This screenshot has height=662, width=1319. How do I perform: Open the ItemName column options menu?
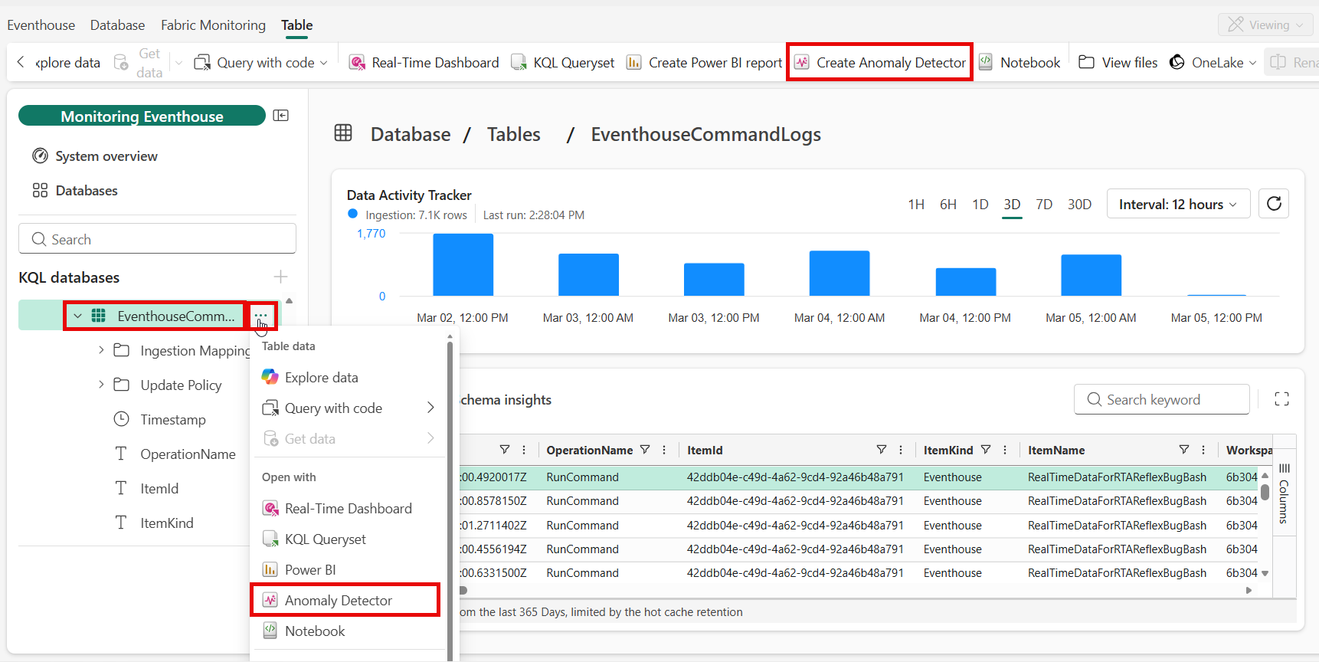coord(1203,450)
